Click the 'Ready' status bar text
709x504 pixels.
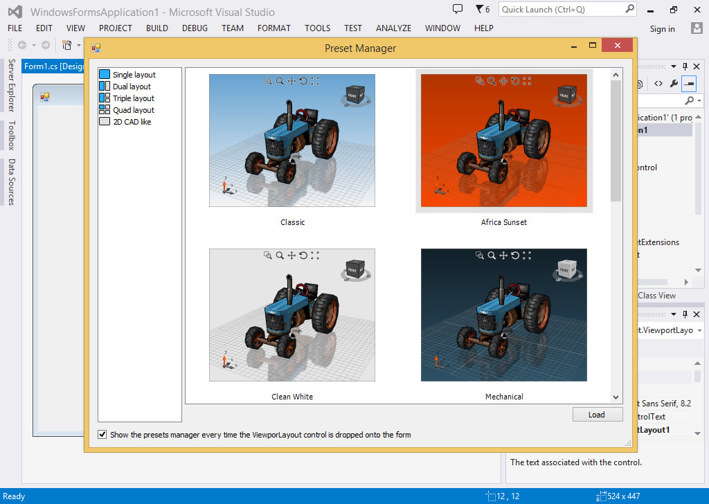[x=14, y=496]
